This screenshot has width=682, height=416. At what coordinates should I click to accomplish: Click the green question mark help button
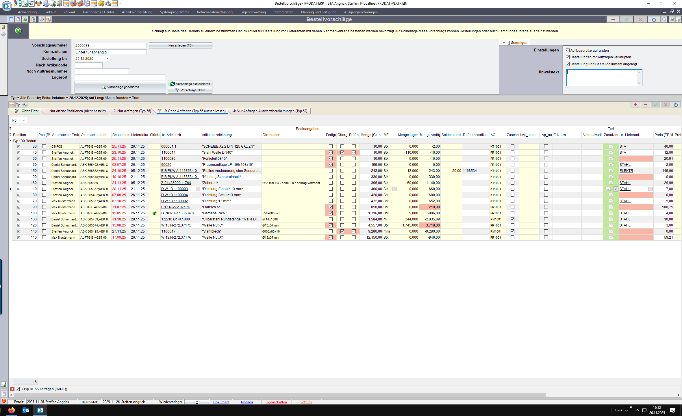[18, 31]
